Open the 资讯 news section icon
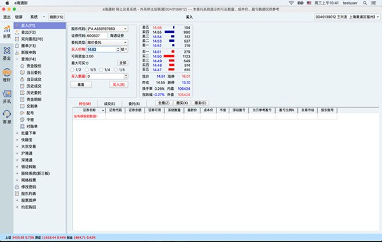 pyautogui.click(x=7, y=97)
